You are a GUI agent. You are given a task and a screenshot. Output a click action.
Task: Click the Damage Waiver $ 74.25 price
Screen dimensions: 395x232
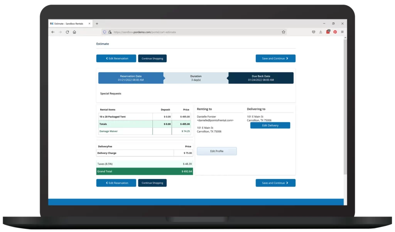pos(186,131)
